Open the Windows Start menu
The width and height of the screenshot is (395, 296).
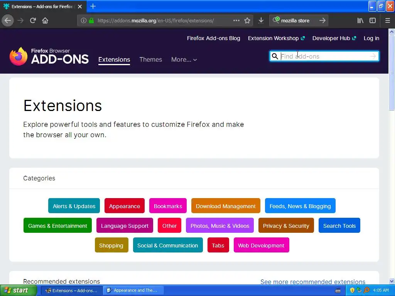click(19, 291)
